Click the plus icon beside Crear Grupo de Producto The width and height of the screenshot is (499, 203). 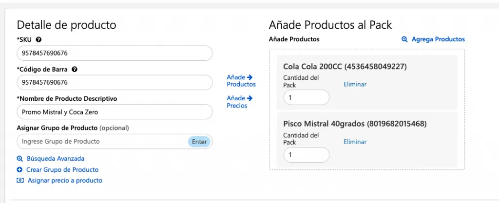(x=19, y=169)
